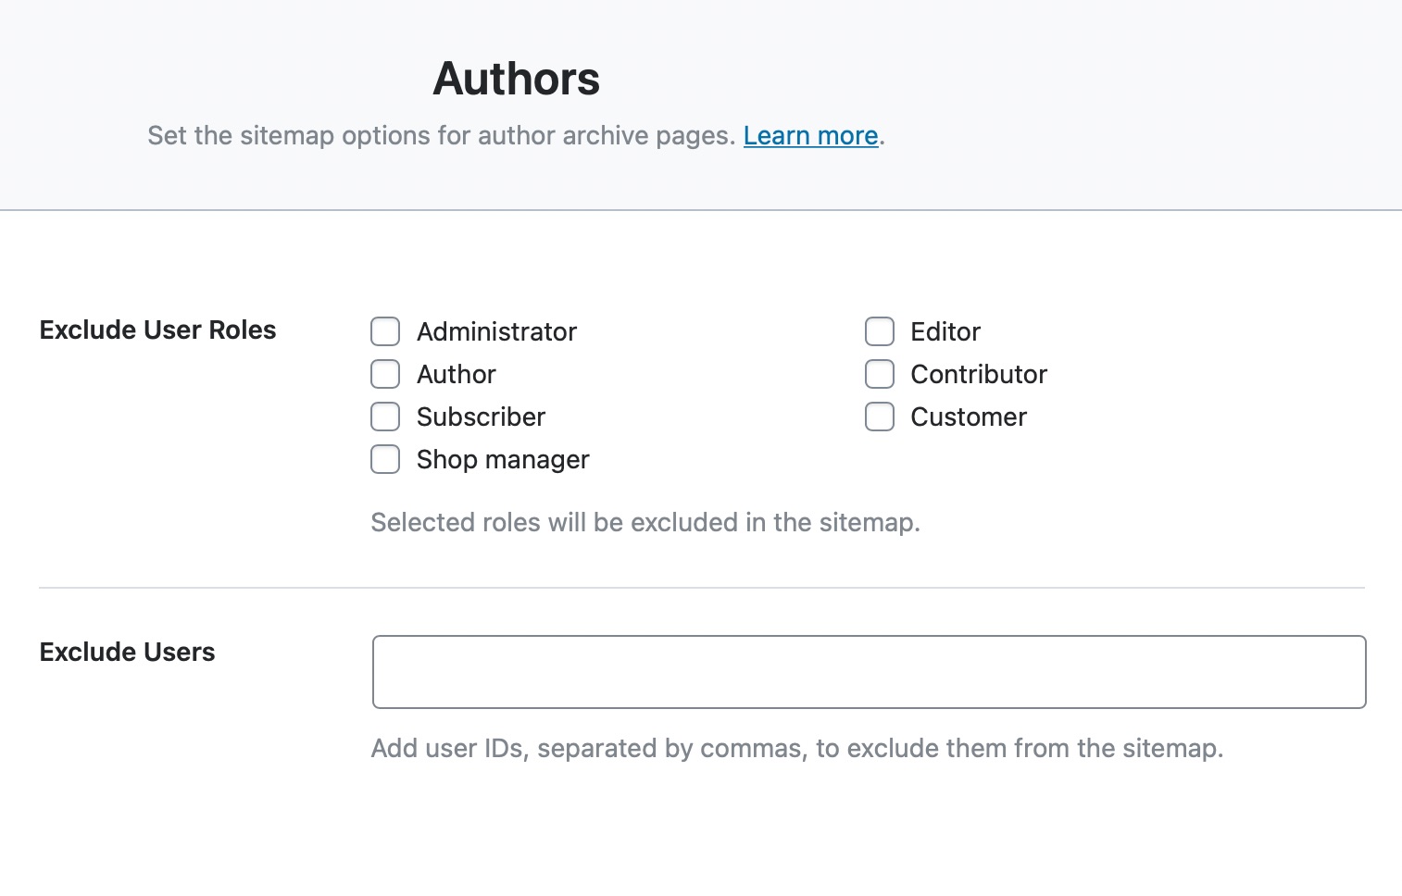Viewport: 1402px width, 896px height.
Task: Click into the Exclude Users text field
Action: coord(869,672)
